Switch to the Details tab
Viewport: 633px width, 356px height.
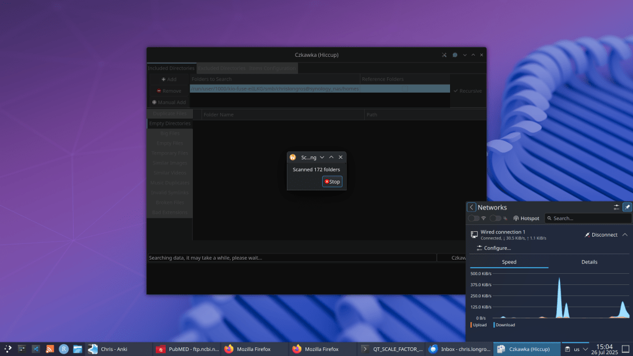tap(589, 262)
